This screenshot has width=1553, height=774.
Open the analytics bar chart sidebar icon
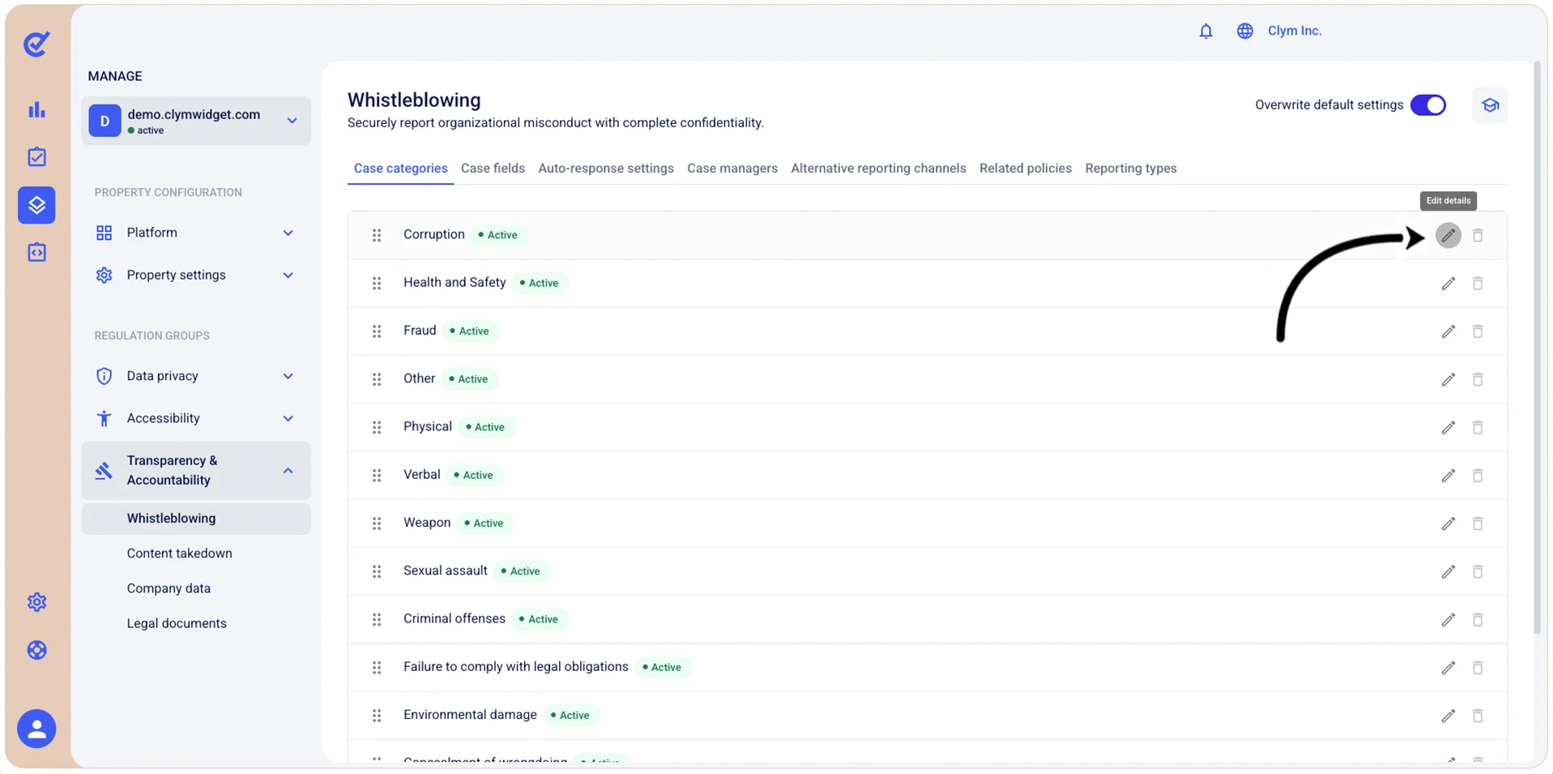click(x=37, y=109)
